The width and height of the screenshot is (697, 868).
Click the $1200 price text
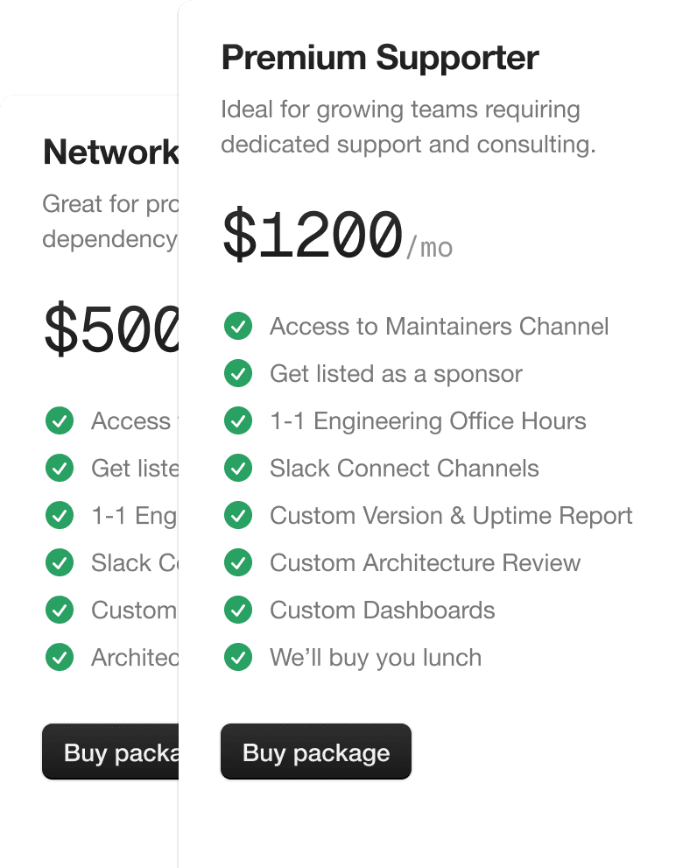coord(312,236)
